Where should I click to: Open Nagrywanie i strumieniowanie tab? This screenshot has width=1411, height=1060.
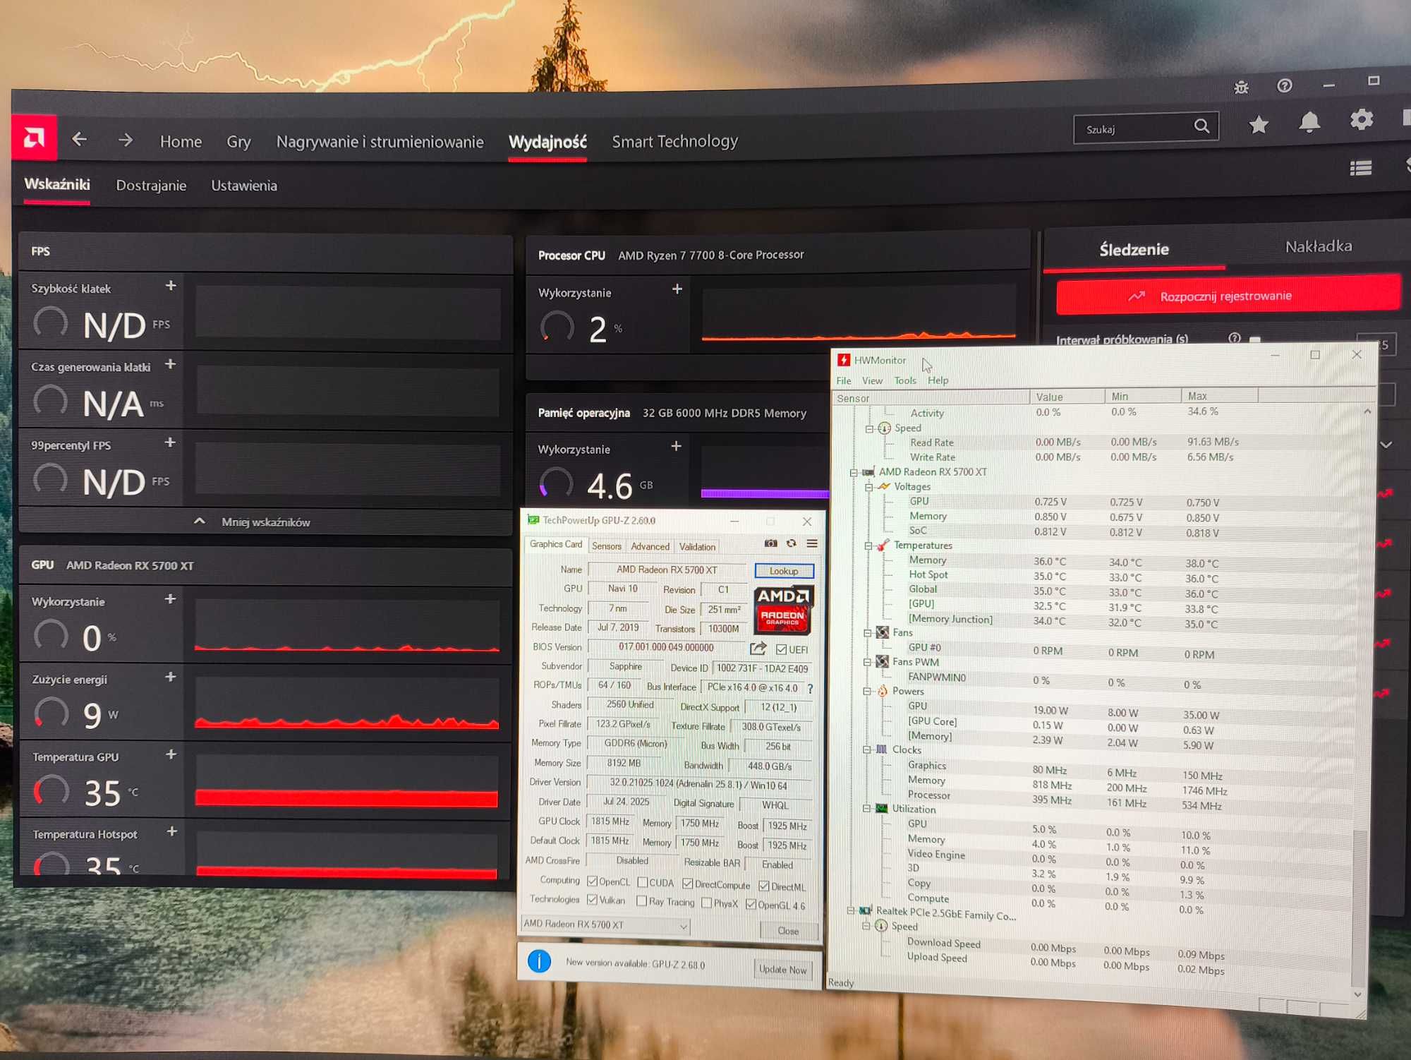(380, 142)
